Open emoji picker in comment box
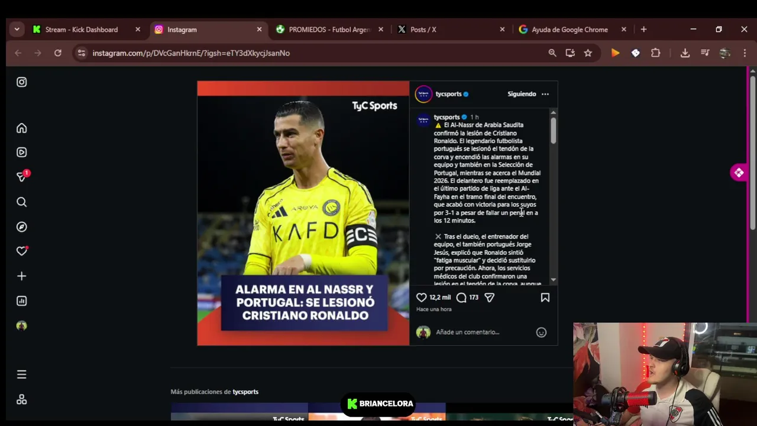 coord(541,333)
